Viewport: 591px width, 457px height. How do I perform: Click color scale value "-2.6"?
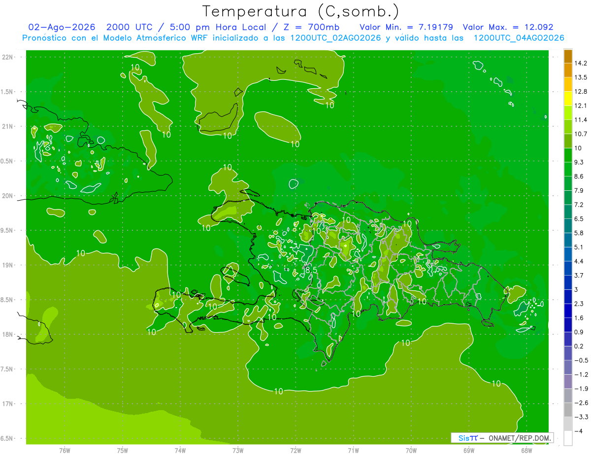[581, 403]
